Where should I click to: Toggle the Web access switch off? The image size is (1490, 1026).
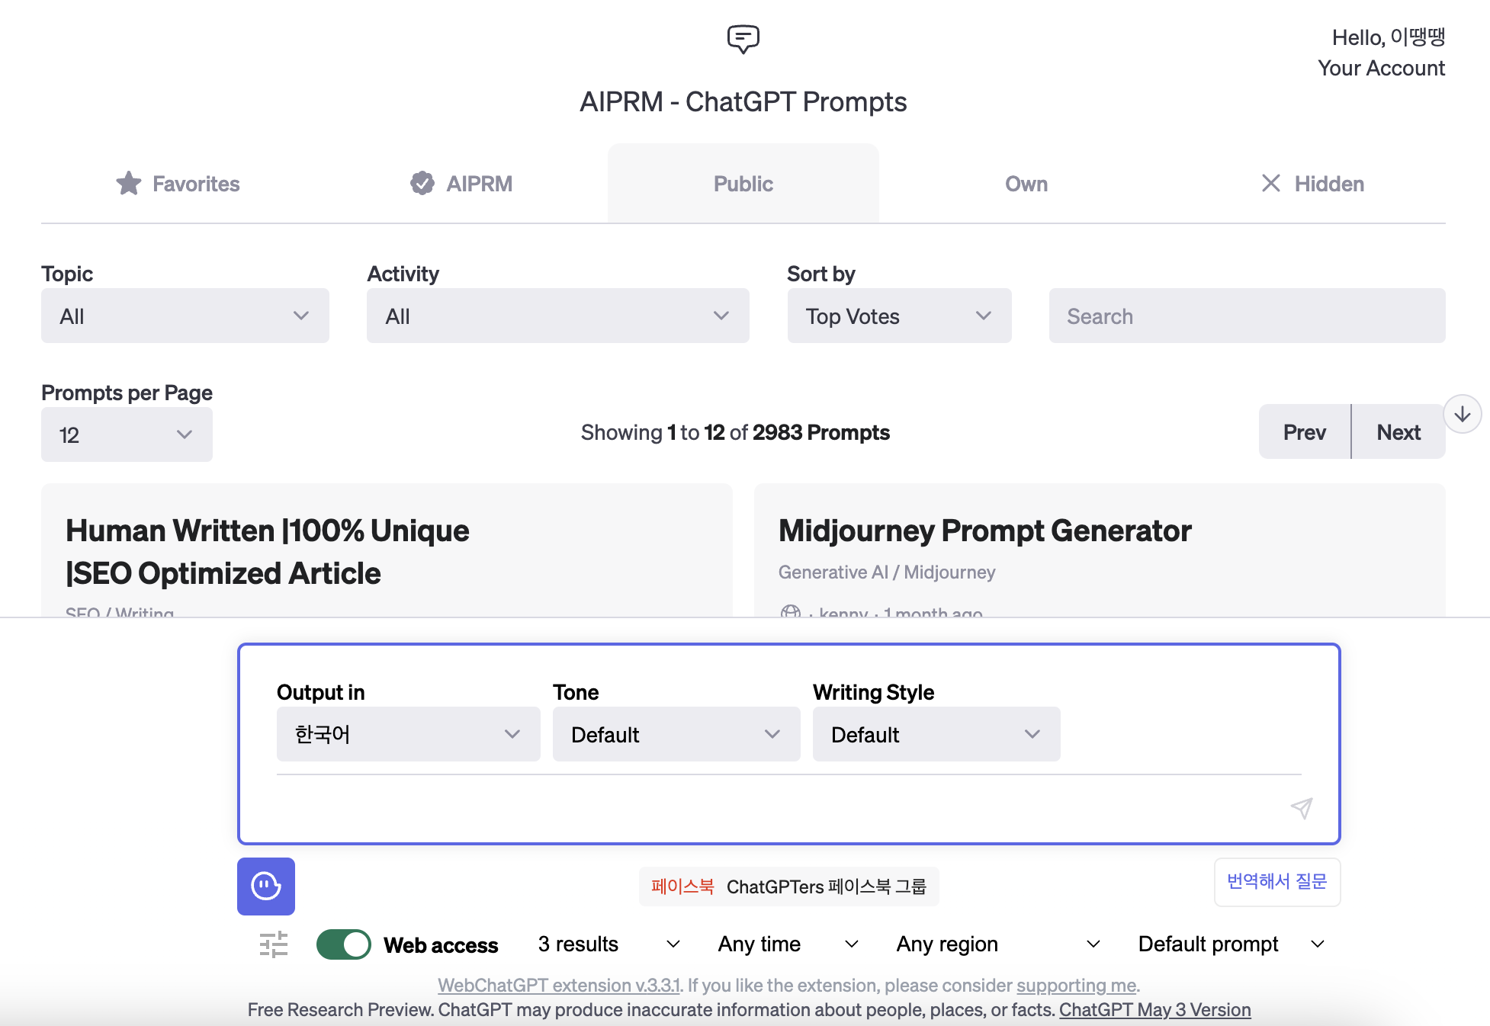point(344,944)
